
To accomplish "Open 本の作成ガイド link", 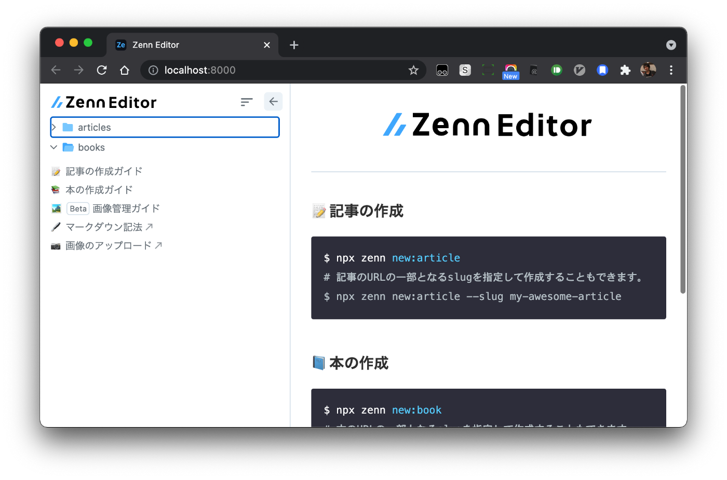I will pos(92,190).
